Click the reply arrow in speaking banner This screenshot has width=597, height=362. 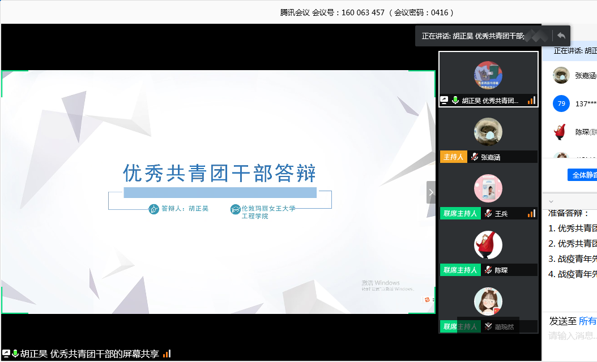point(561,36)
